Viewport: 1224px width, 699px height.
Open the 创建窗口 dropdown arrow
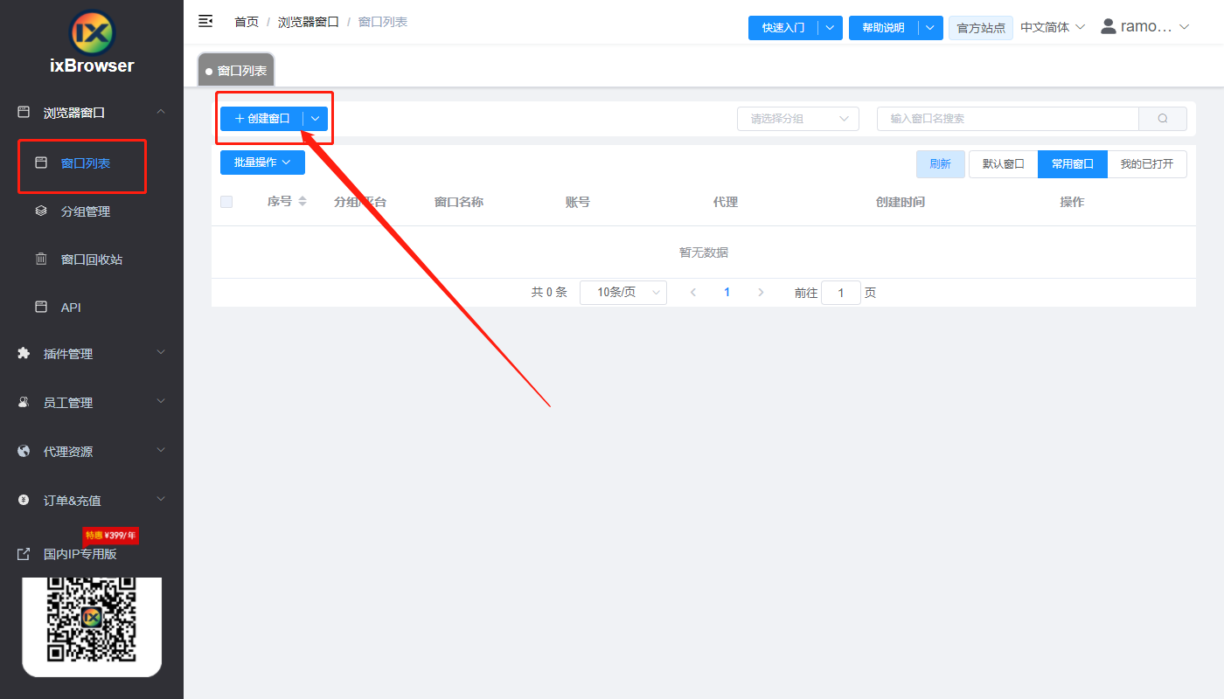(315, 118)
